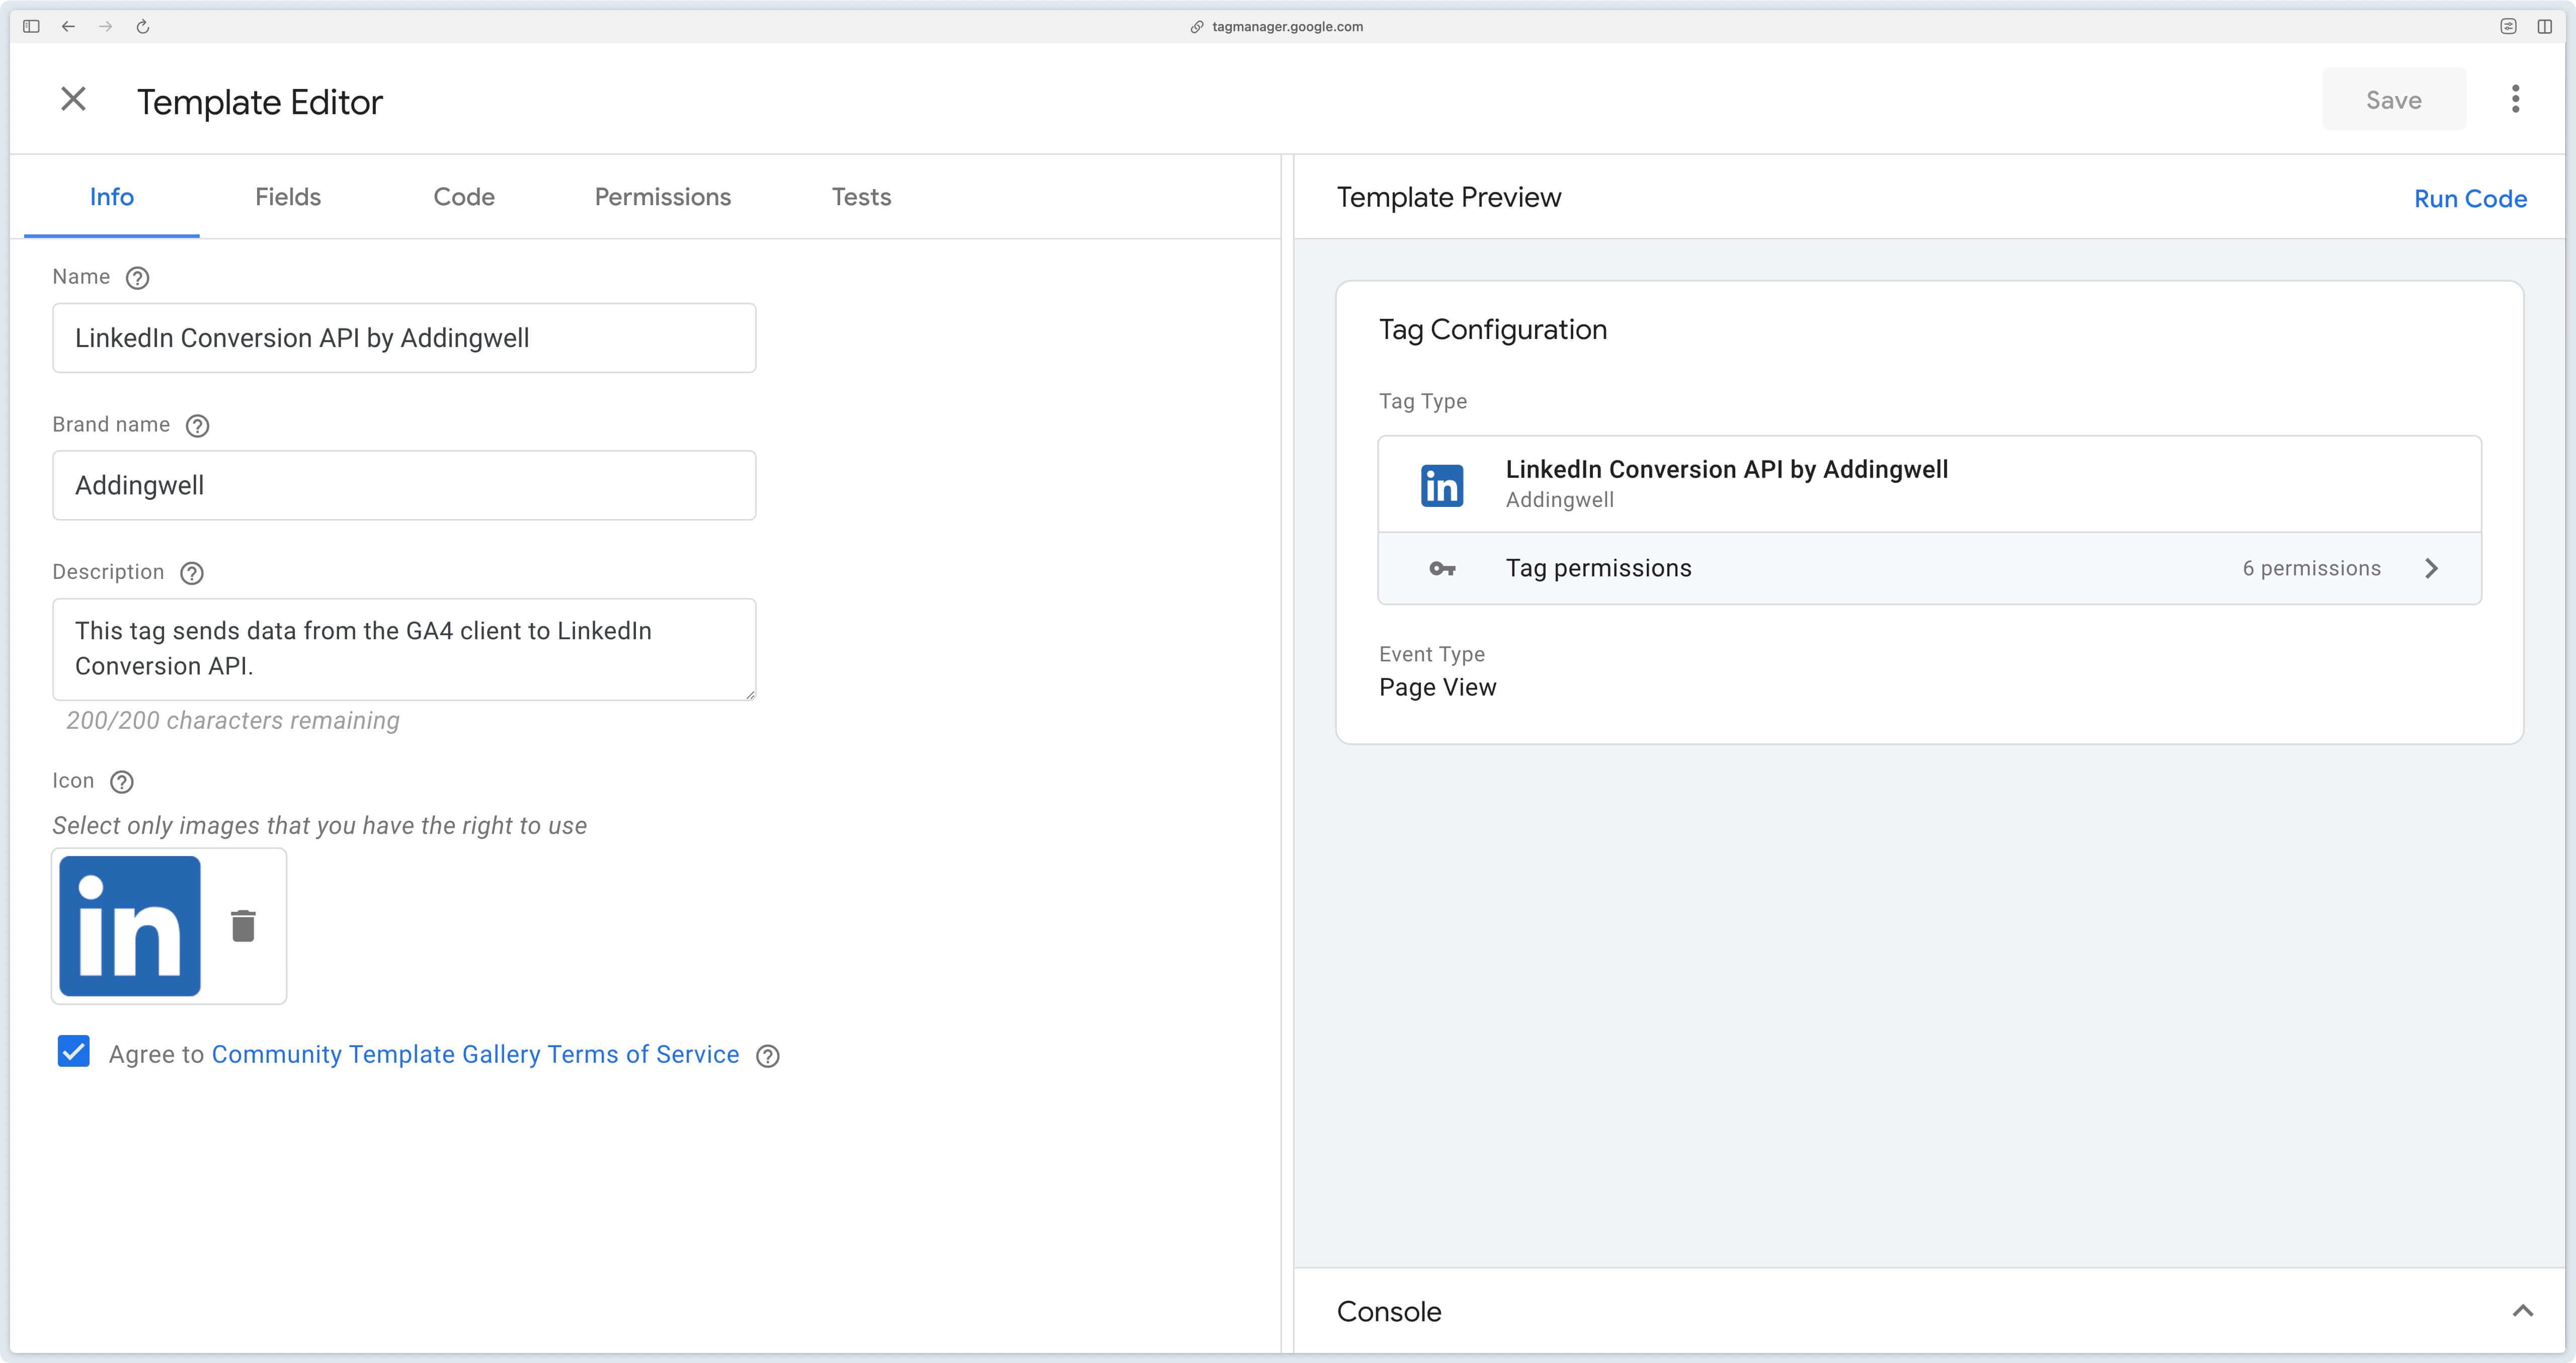Click the '200/200 characters remaining' text
The width and height of the screenshot is (2576, 1363).
[233, 721]
